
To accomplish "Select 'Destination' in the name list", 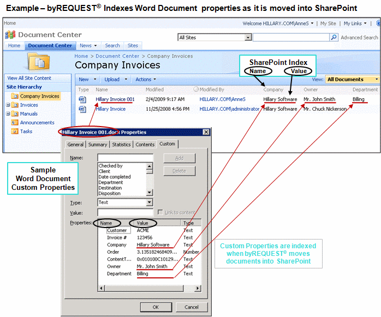I will [110, 188].
